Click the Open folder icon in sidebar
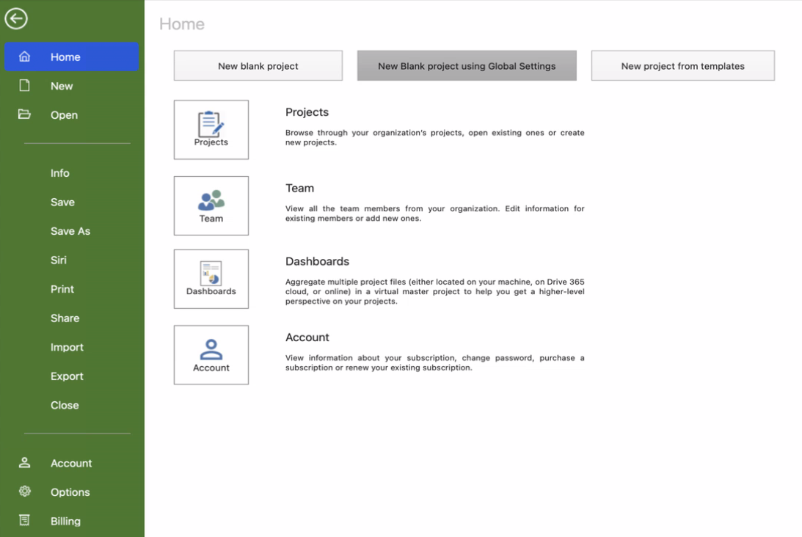This screenshot has width=802, height=537. click(x=24, y=114)
